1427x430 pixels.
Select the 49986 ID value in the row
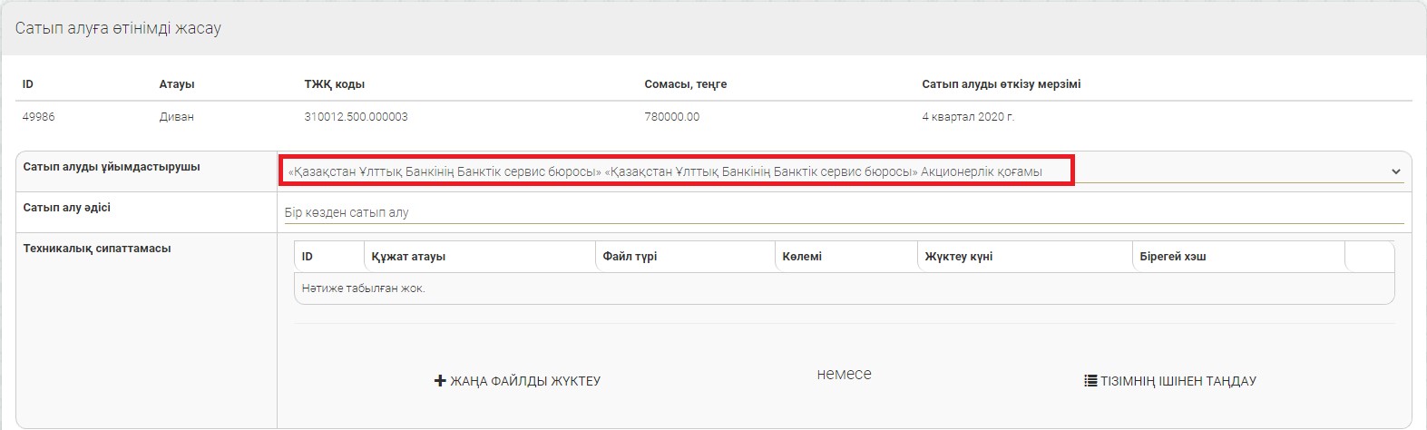click(39, 117)
